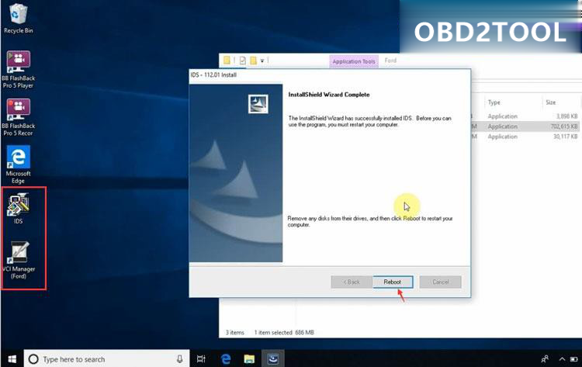582x367 pixels.
Task: Switch to Application Tools tab in Explorer
Action: coord(354,61)
